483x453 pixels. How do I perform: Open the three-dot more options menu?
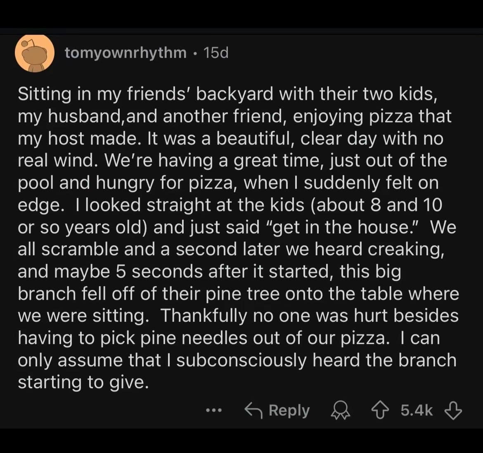coord(214,410)
